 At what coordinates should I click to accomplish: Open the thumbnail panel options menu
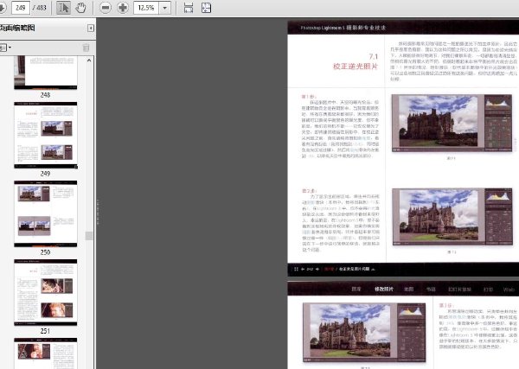tap(5, 48)
